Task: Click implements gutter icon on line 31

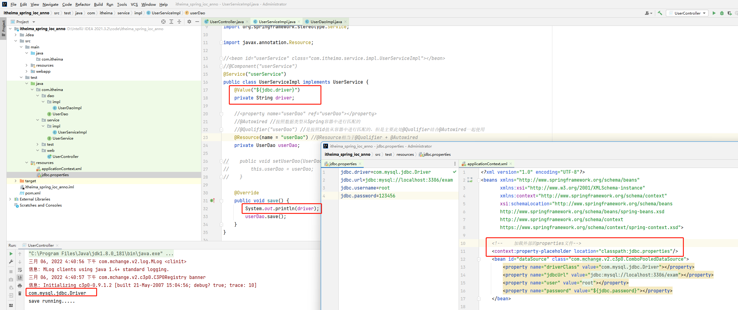Action: 212,201
